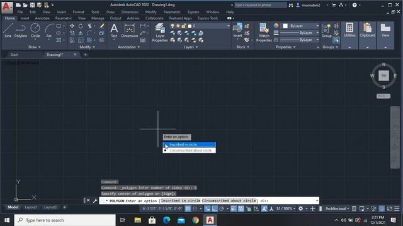The image size is (403, 226).
Task: Open the Format menu
Action: [x=78, y=12]
